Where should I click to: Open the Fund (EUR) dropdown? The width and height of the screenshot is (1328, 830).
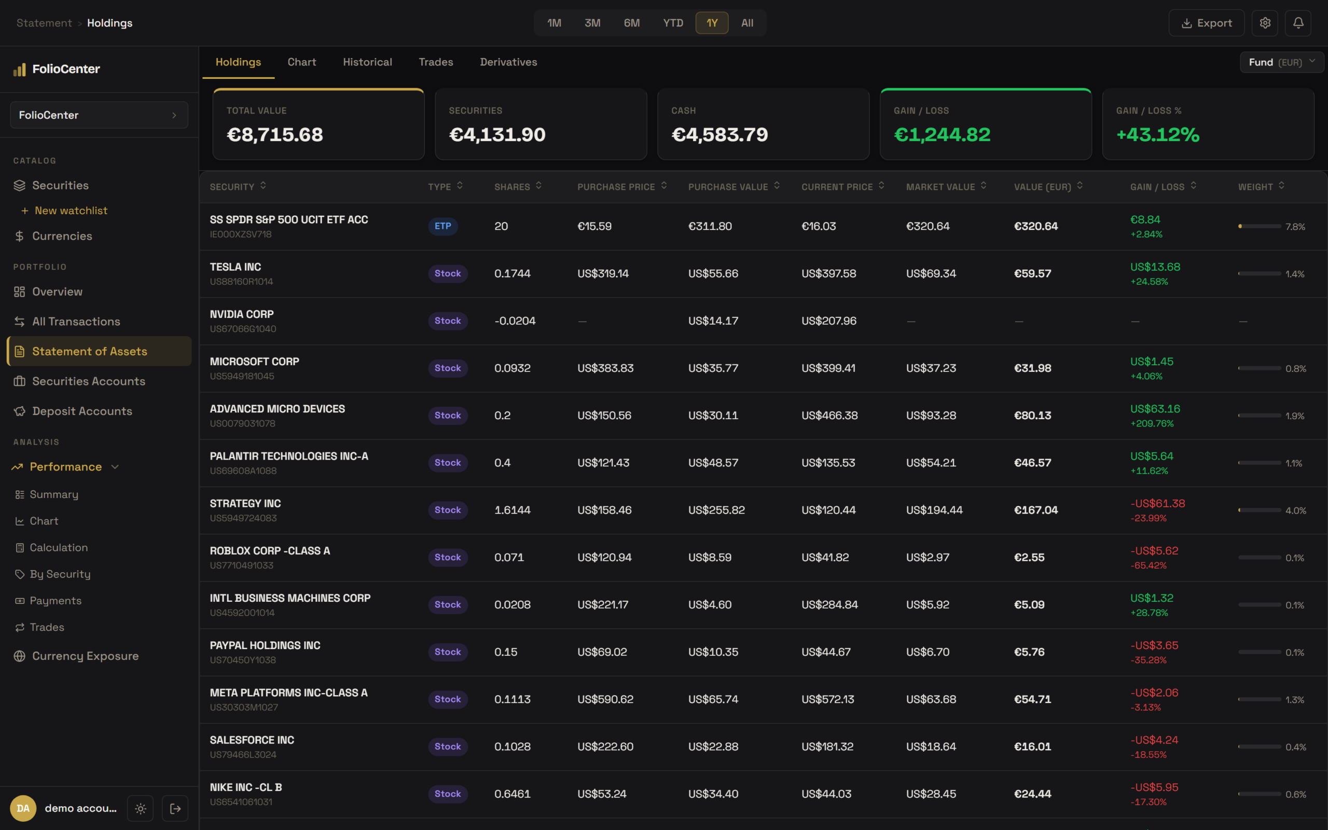coord(1282,62)
